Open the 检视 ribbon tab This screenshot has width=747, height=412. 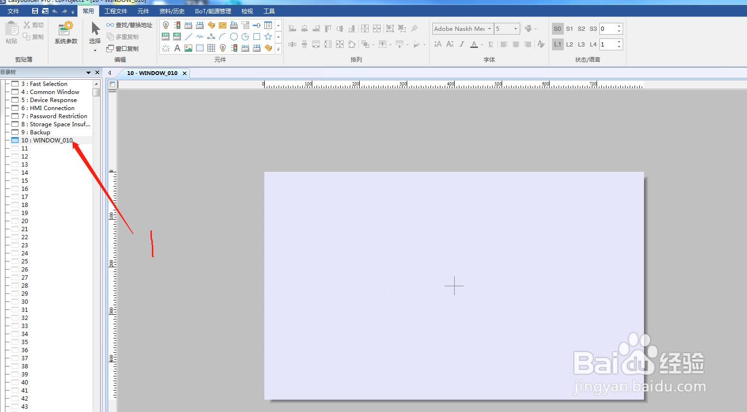(x=247, y=11)
